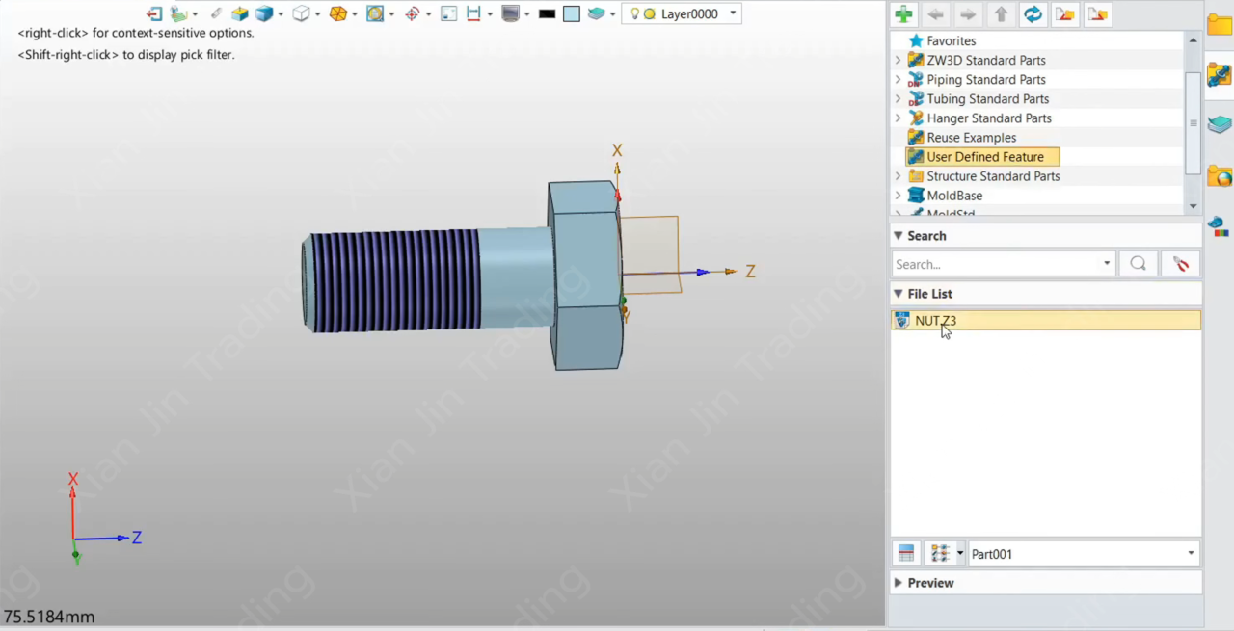Viewport: 1234px width, 631px height.
Task: Collapse the File List section
Action: [899, 294]
